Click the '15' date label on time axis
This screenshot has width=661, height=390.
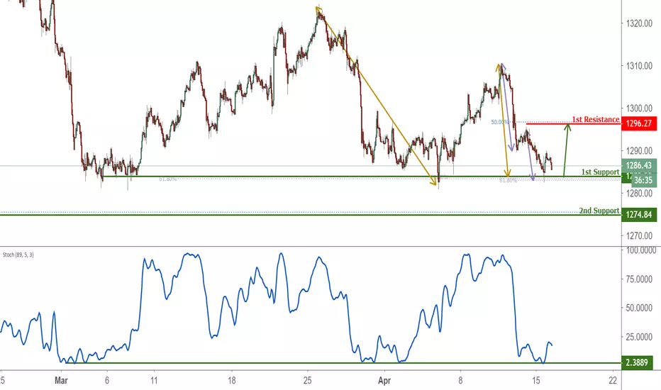pyautogui.click(x=535, y=381)
